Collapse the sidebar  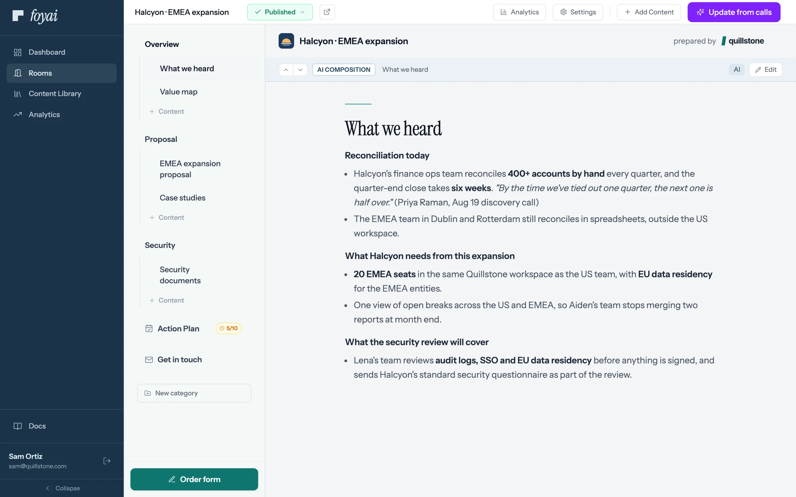[62, 488]
